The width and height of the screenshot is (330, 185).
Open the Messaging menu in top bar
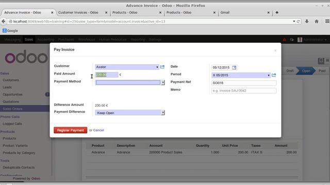pos(12,40)
